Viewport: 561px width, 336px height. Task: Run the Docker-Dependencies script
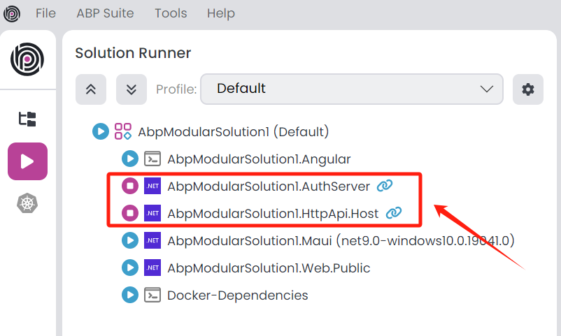tap(129, 295)
